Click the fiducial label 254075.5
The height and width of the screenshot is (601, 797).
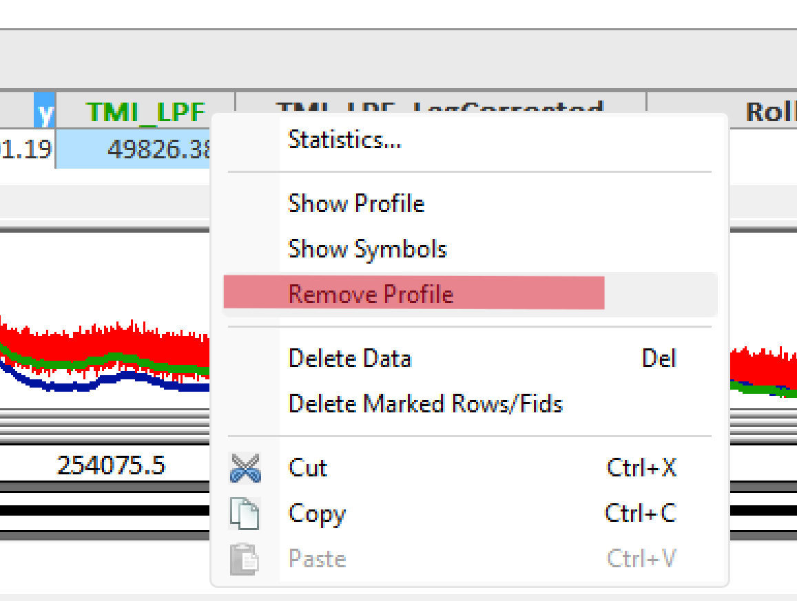click(111, 465)
